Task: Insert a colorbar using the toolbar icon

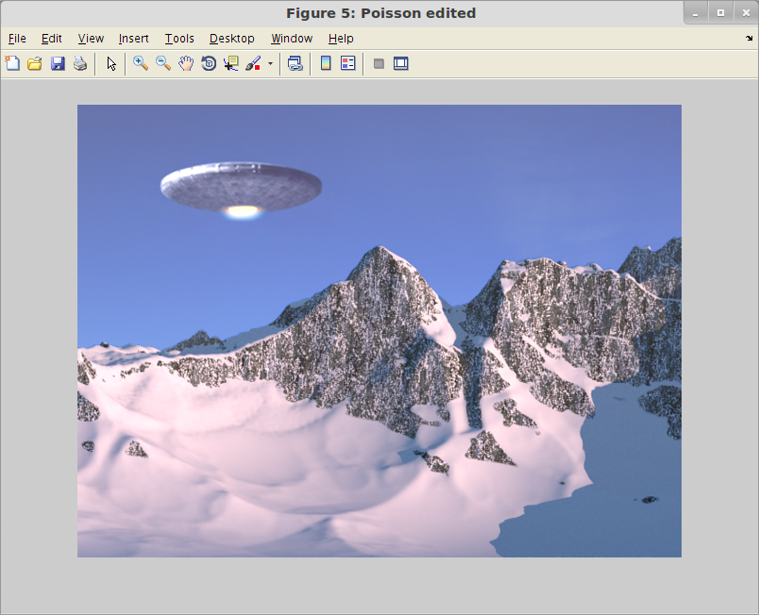Action: 326,63
